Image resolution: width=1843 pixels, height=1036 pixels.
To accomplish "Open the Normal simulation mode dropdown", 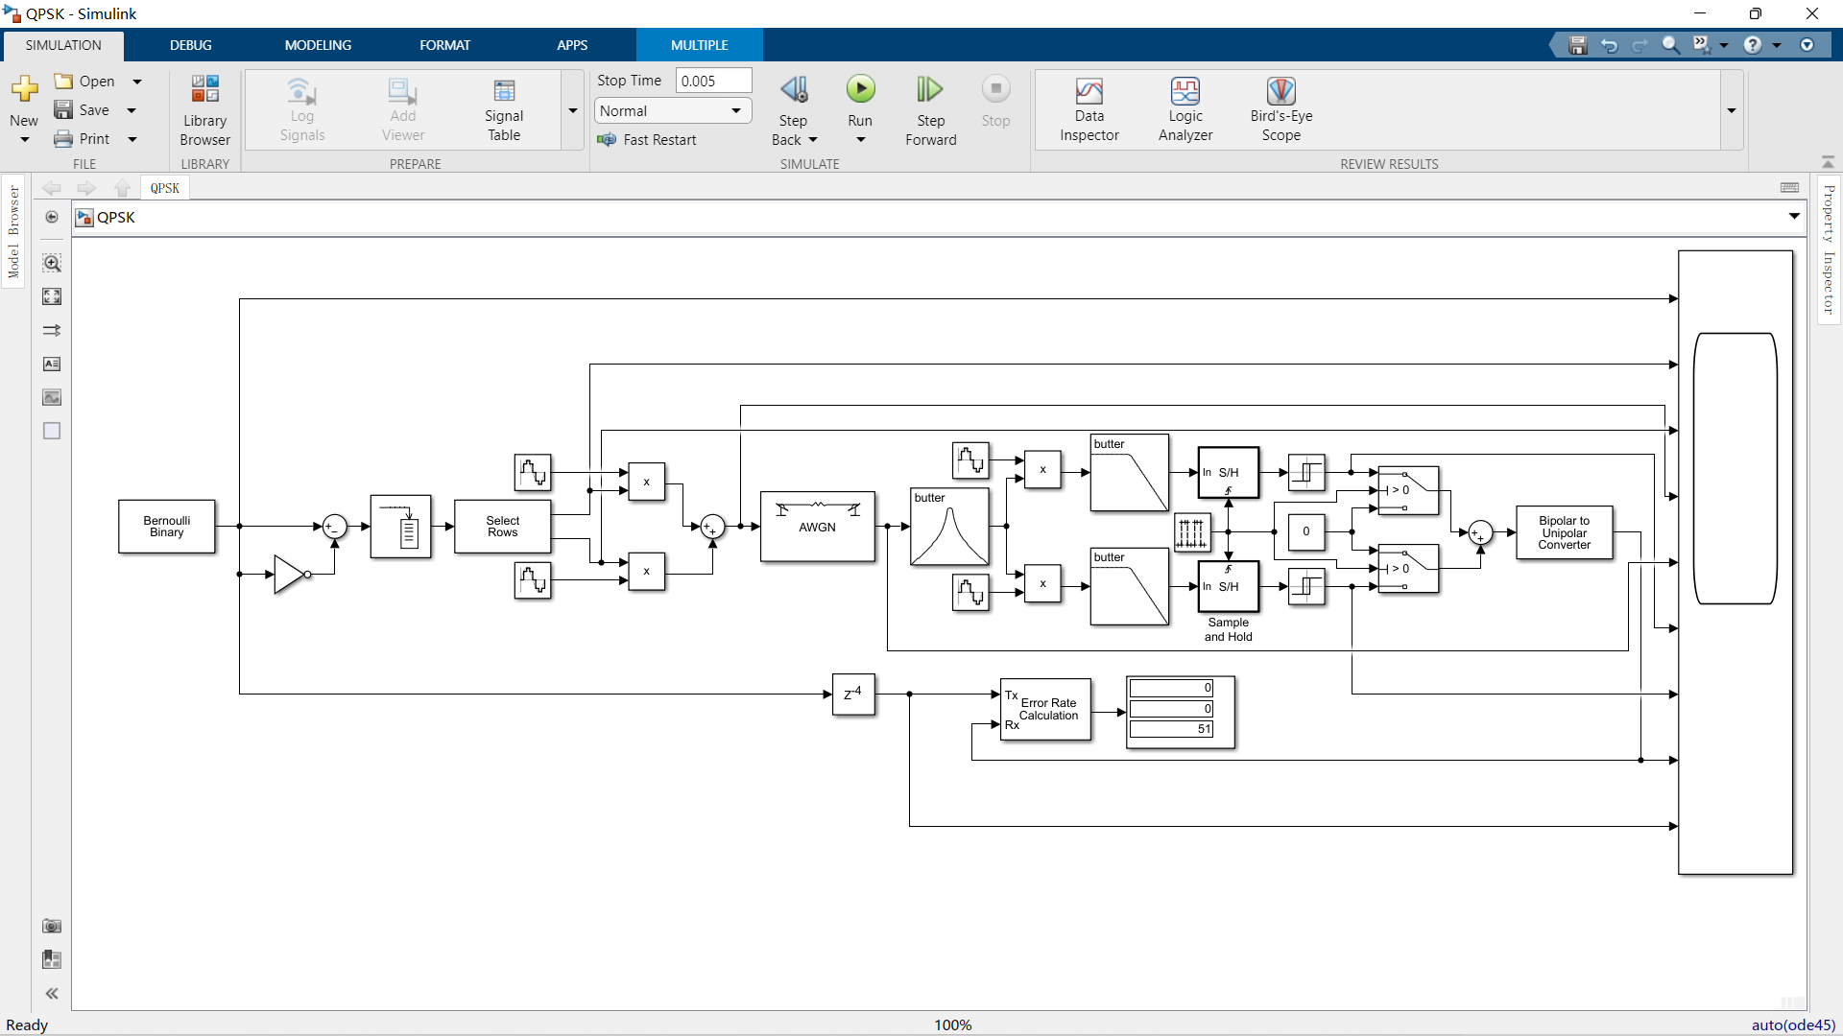I will [x=672, y=111].
